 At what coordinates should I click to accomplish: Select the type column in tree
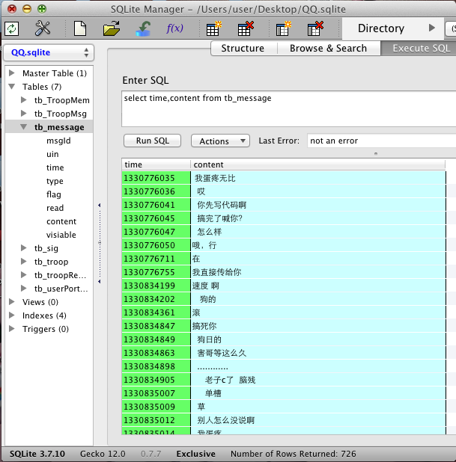coord(55,181)
